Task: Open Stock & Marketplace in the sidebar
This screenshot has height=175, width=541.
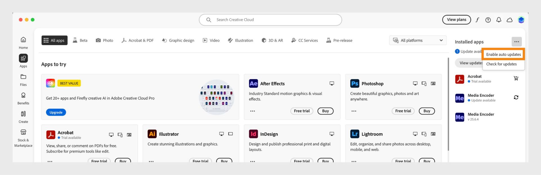Action: [x=23, y=138]
